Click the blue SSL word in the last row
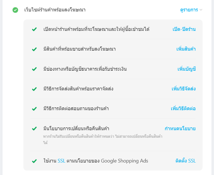This screenshot has height=175, width=214. 61,161
